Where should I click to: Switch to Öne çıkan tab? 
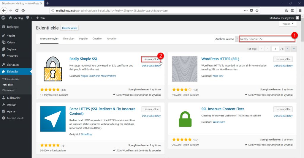69,39
